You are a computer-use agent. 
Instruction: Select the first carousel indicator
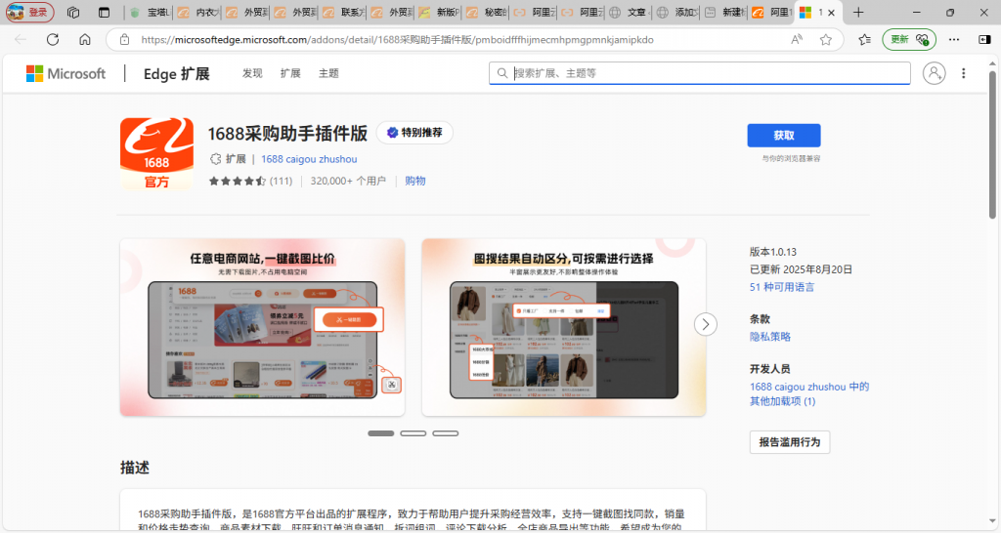(381, 433)
